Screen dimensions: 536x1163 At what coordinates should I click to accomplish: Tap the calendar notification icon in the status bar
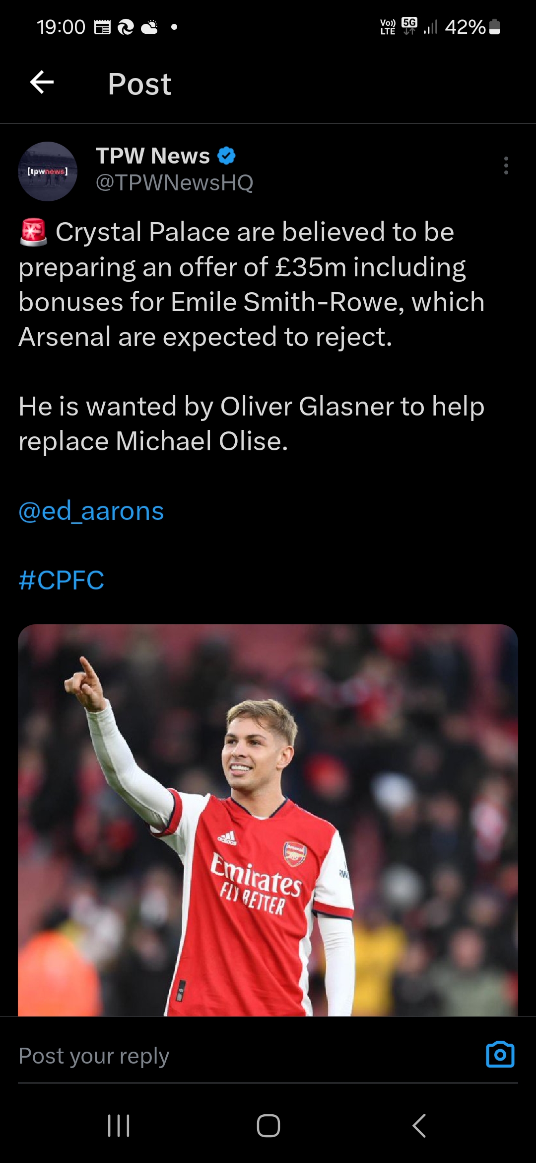102,27
